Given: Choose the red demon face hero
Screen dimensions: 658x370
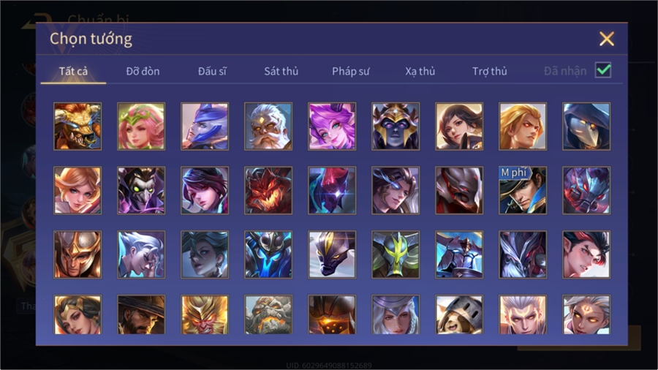Looking at the screenshot, I should 268,190.
